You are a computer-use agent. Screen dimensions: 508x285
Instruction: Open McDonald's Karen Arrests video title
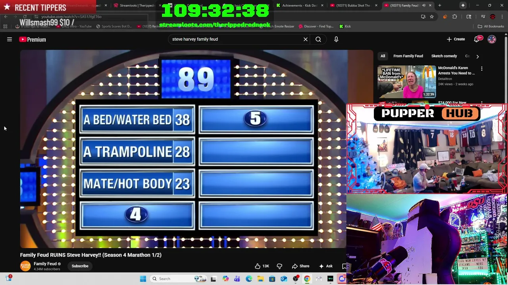coord(456,70)
